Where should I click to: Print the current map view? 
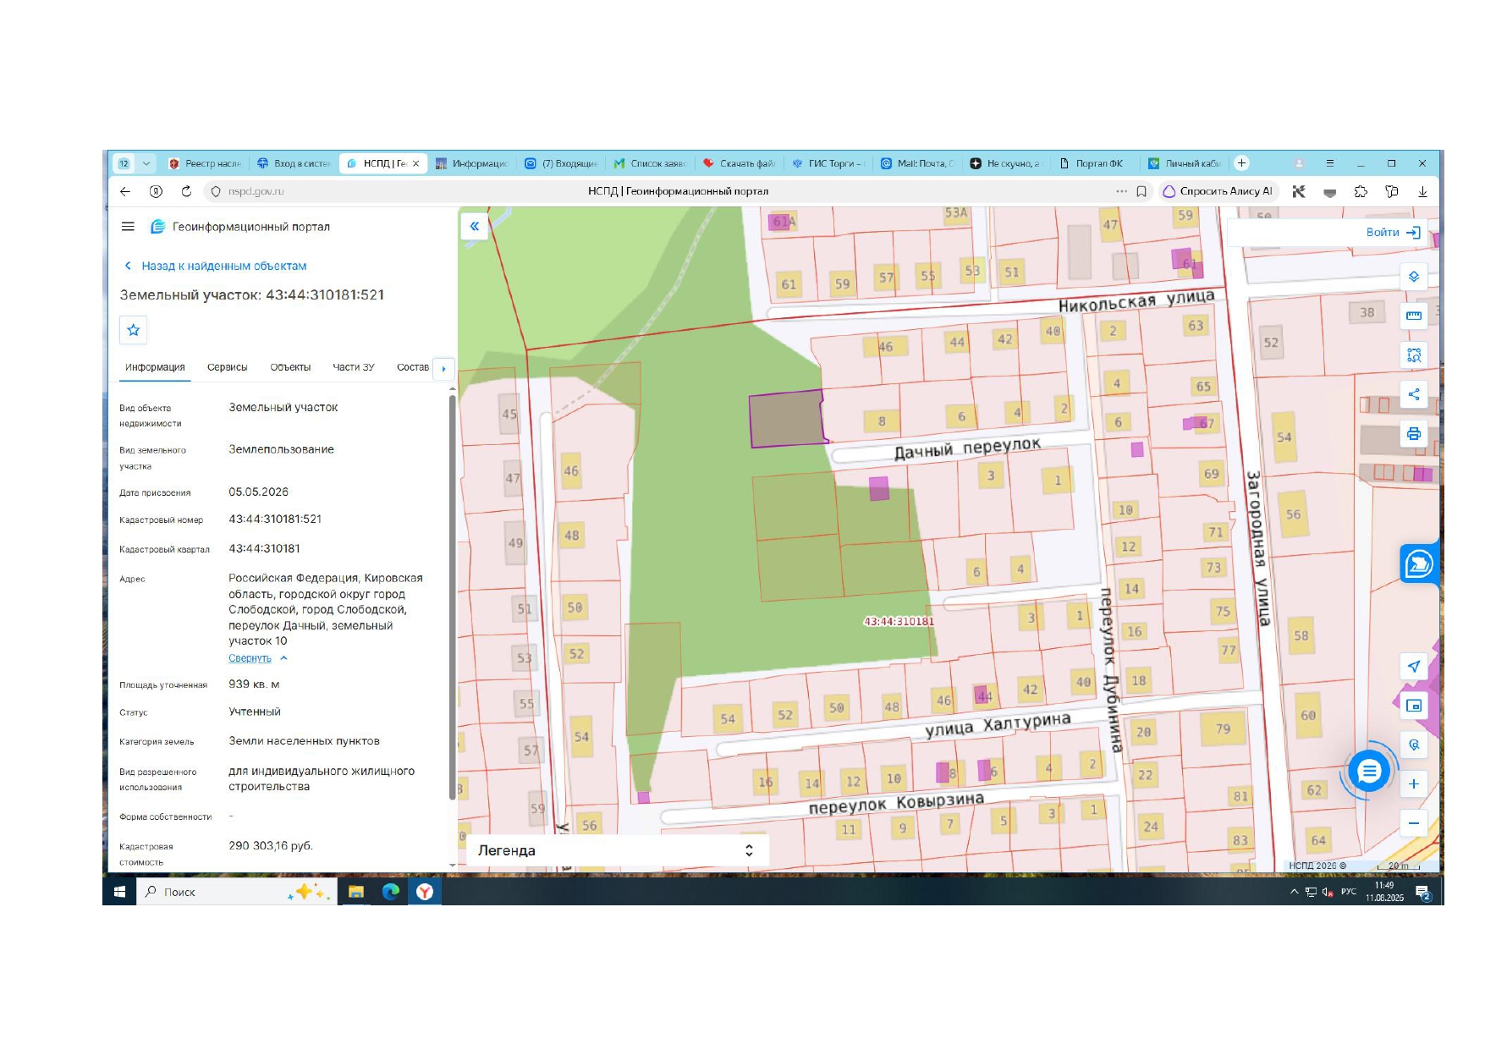click(x=1413, y=434)
